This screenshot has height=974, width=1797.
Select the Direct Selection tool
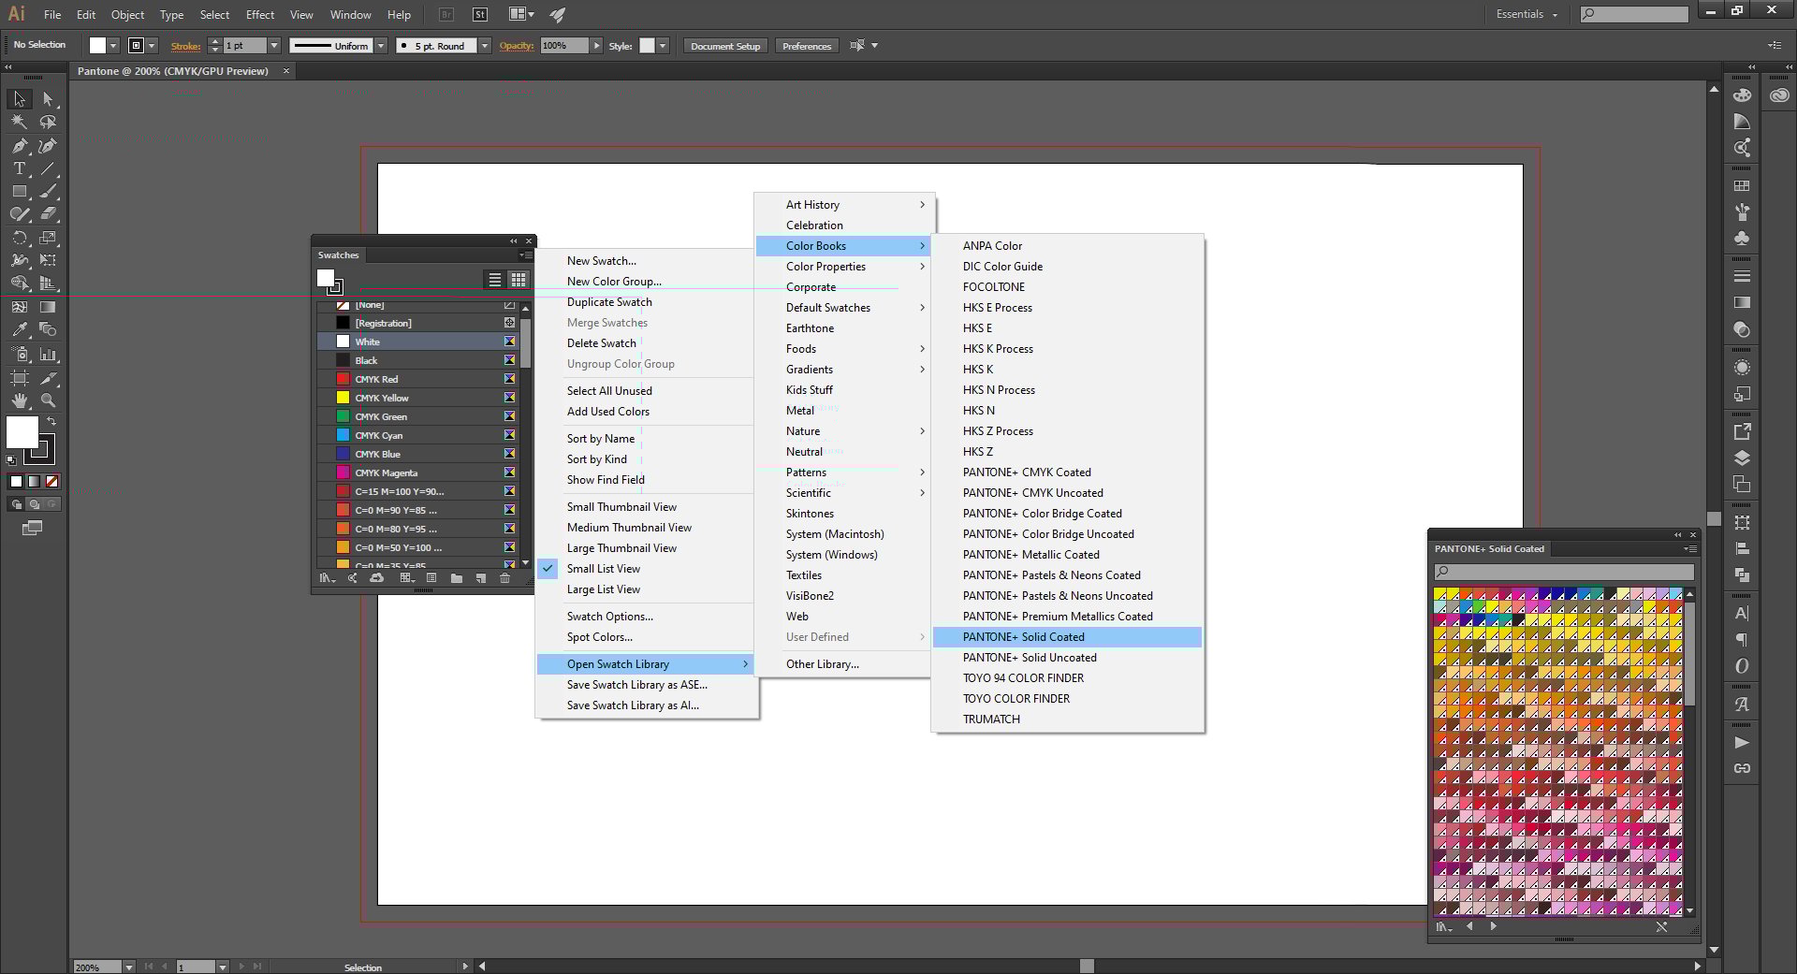click(x=48, y=99)
